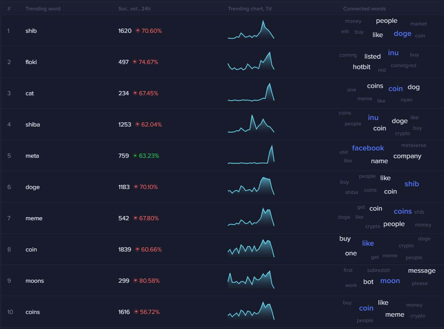Click the Soc. vol., 24h column header
Screen dimensions: 444x329
(x=134, y=9)
